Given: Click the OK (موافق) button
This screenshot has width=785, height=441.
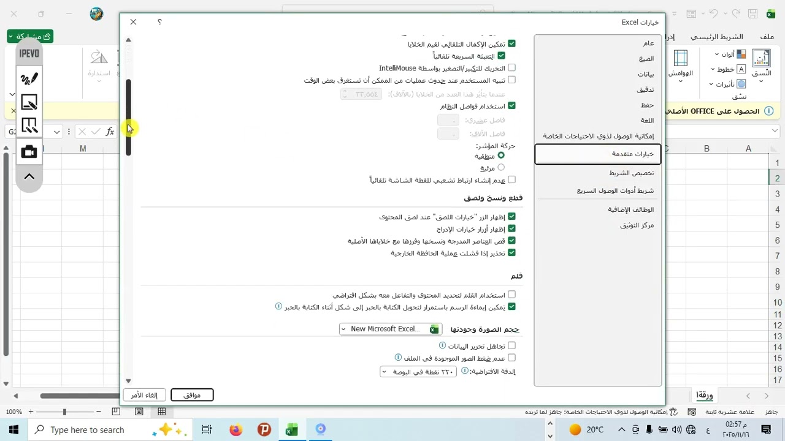Looking at the screenshot, I should point(192,395).
